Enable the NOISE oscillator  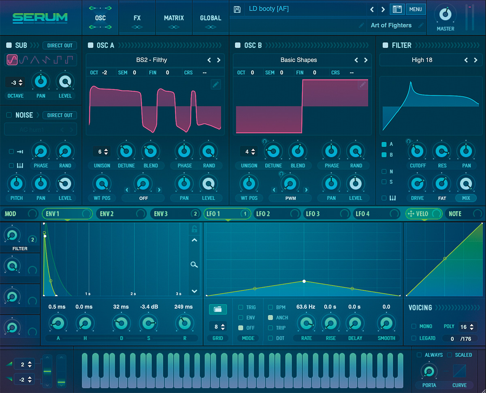pos(9,115)
